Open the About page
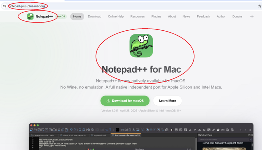 point(172,17)
